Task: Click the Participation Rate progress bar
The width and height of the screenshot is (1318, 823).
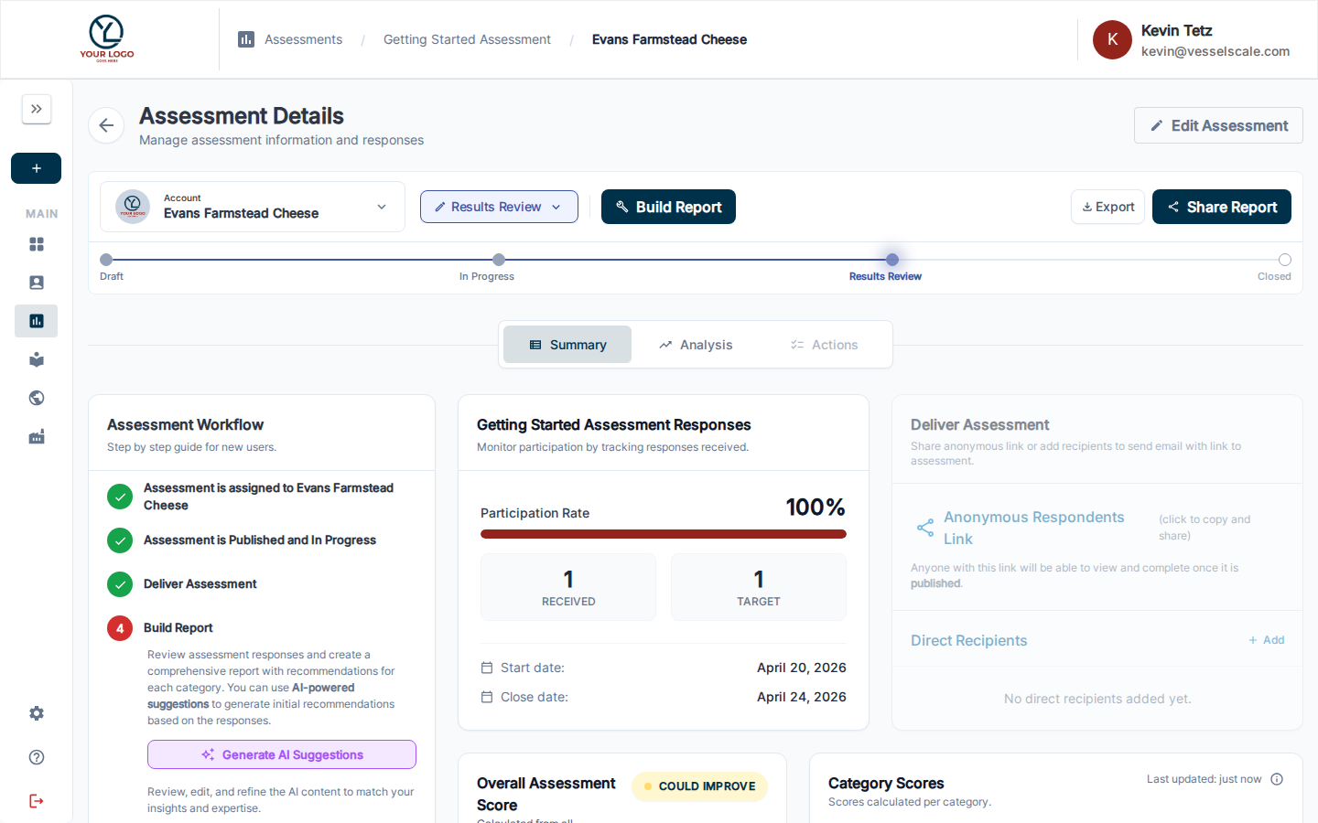Action: (664, 534)
